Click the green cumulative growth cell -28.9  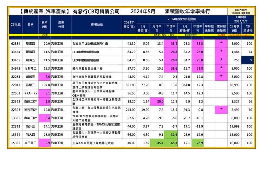[x=197, y=143]
